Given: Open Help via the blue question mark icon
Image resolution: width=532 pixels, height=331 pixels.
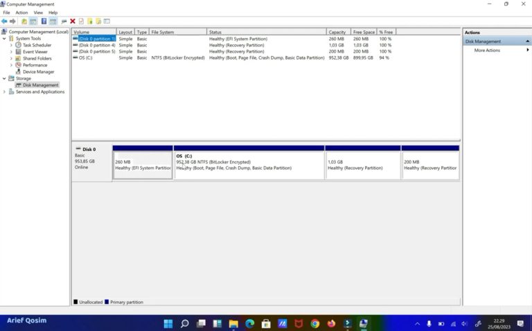Looking at the screenshot, I should [x=44, y=21].
